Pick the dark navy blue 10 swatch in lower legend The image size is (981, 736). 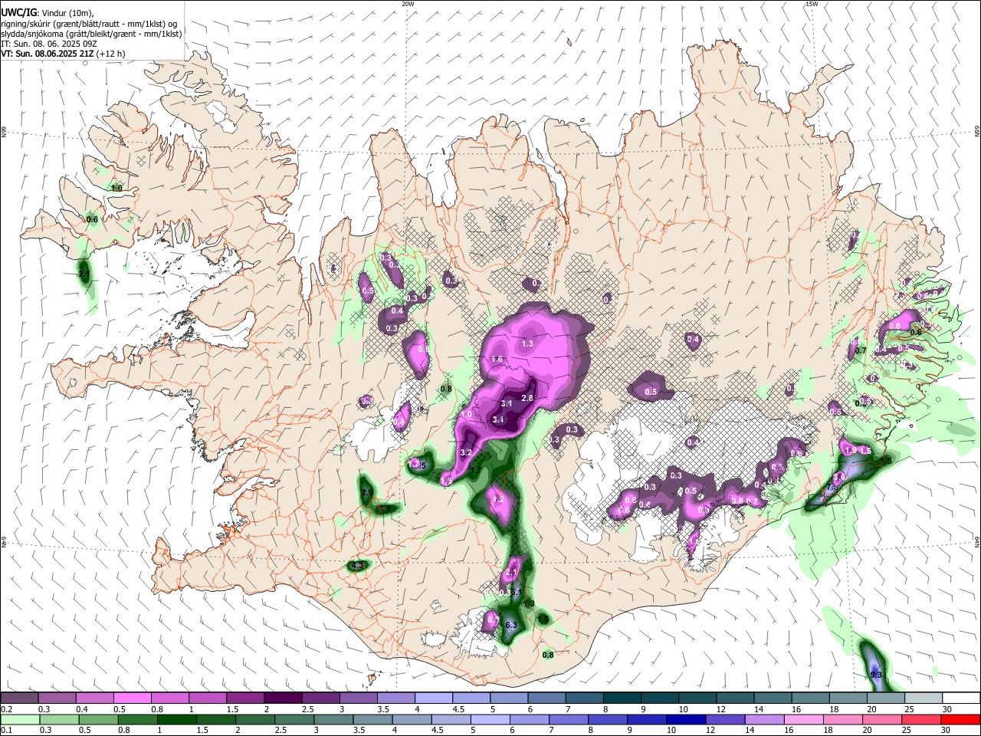click(685, 719)
